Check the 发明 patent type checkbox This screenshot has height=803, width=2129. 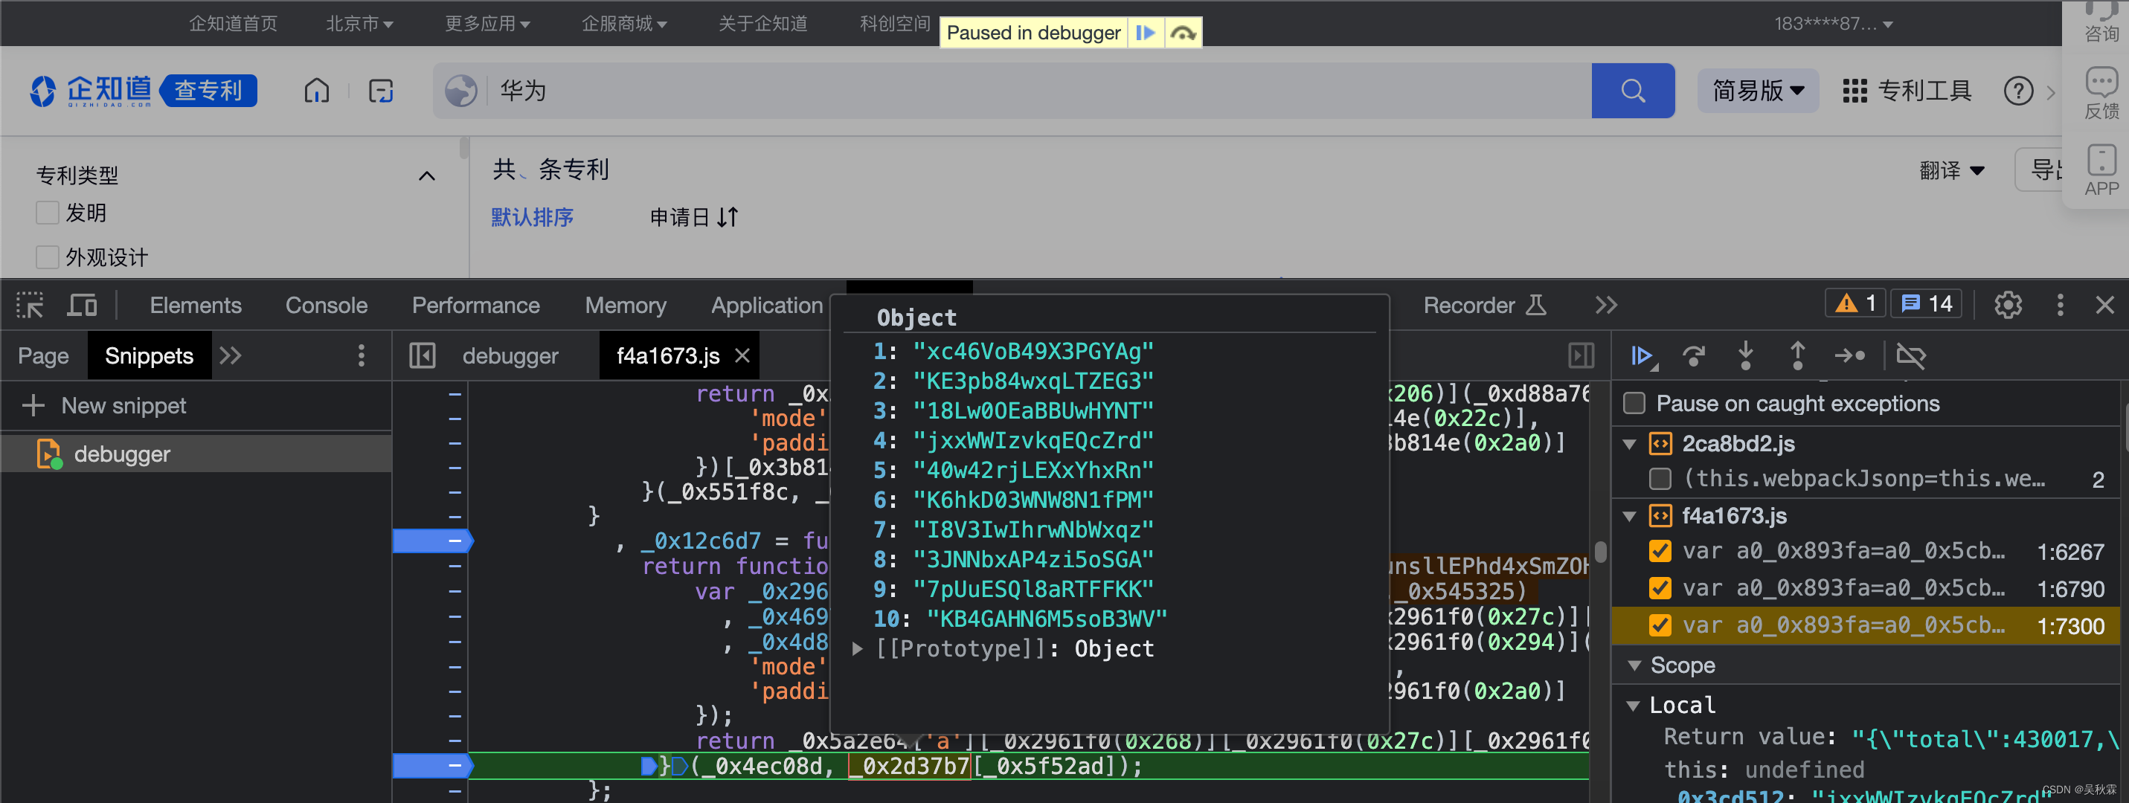[47, 213]
